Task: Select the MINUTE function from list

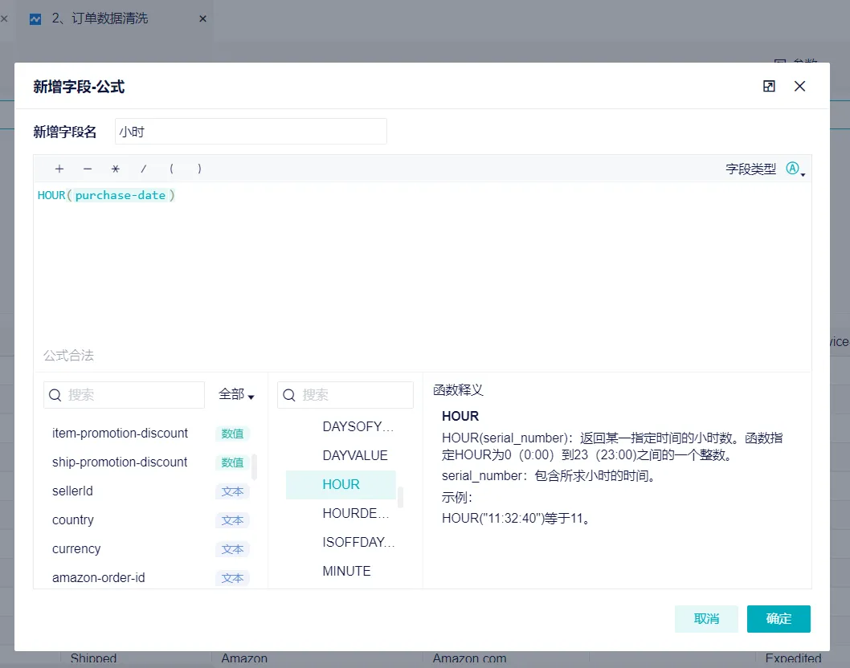Action: point(346,571)
